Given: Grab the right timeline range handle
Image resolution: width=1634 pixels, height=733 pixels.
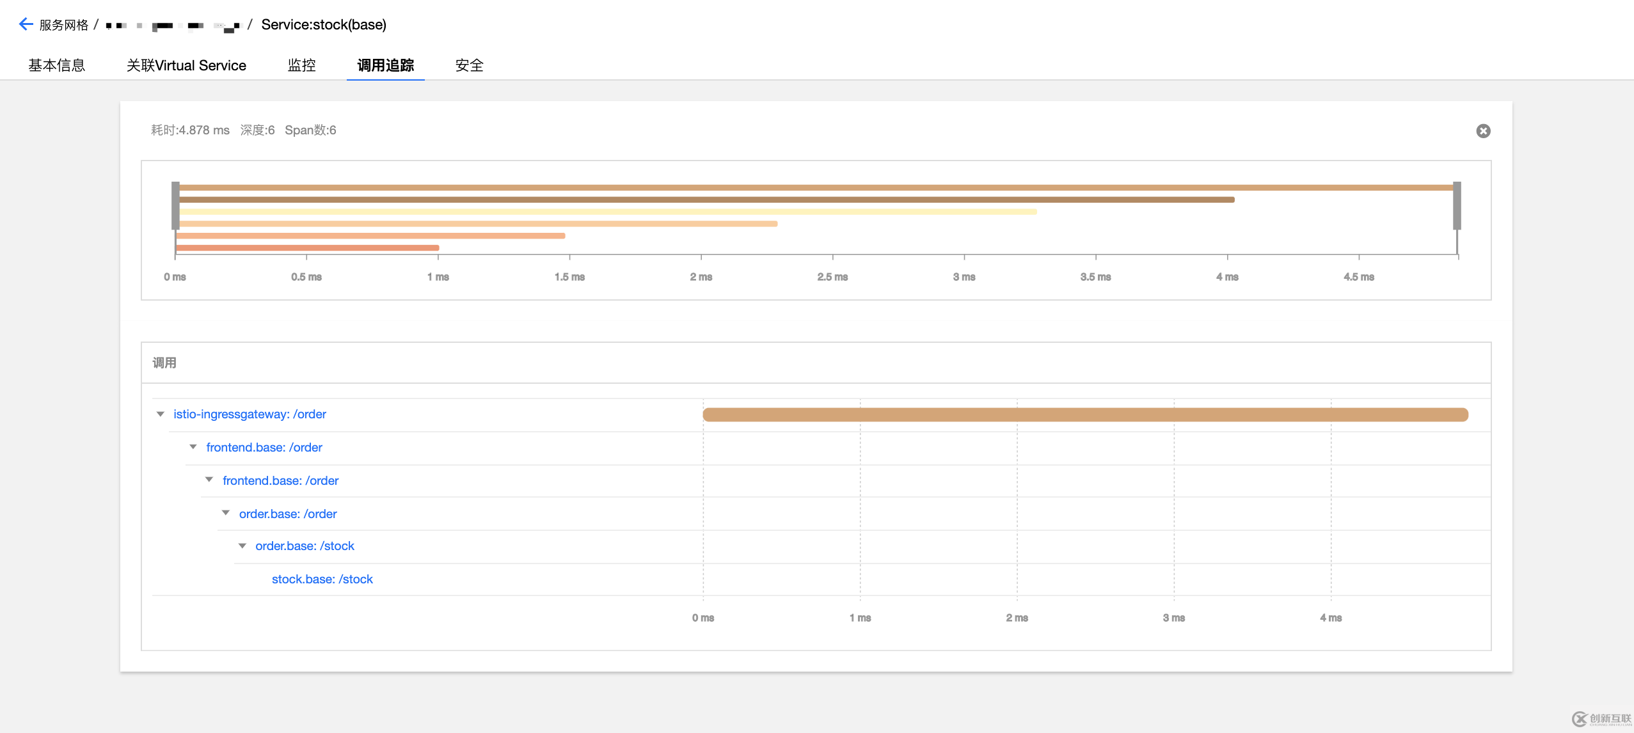Looking at the screenshot, I should [1457, 205].
